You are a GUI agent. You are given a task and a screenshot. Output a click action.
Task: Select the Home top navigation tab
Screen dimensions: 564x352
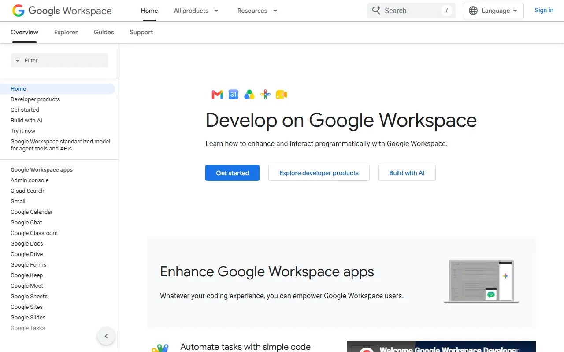click(149, 11)
